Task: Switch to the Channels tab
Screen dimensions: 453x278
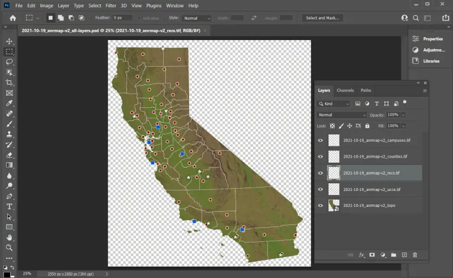Action: pos(345,90)
